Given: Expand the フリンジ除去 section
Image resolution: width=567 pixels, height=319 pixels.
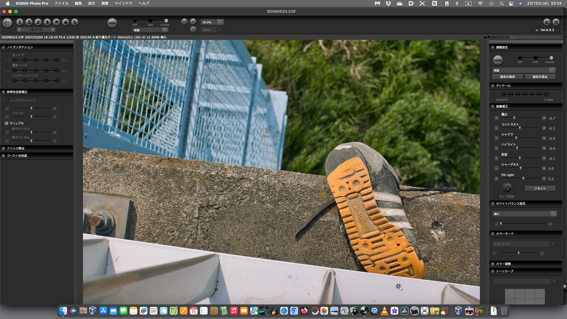Looking at the screenshot, I should pos(4,148).
